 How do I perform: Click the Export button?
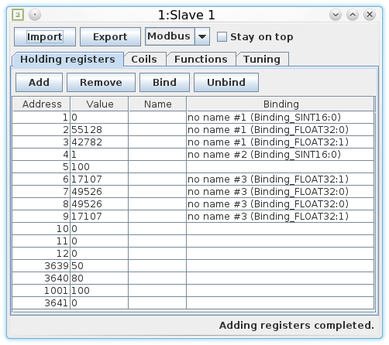(110, 37)
